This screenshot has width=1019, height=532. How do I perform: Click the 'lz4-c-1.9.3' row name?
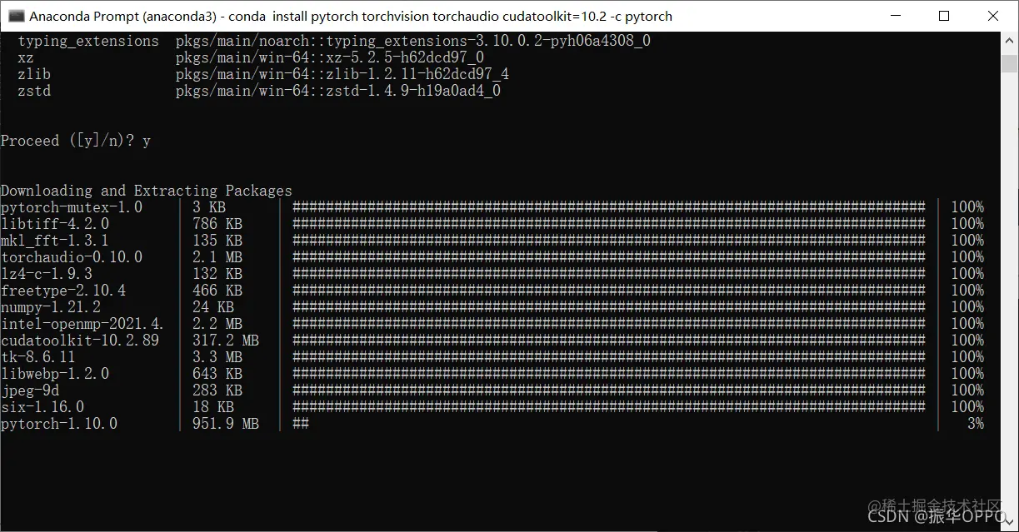(x=47, y=274)
